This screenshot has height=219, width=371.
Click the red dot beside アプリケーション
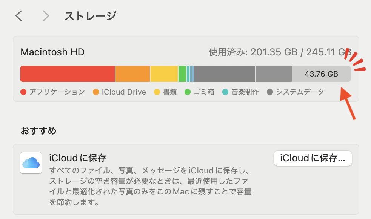click(x=23, y=92)
